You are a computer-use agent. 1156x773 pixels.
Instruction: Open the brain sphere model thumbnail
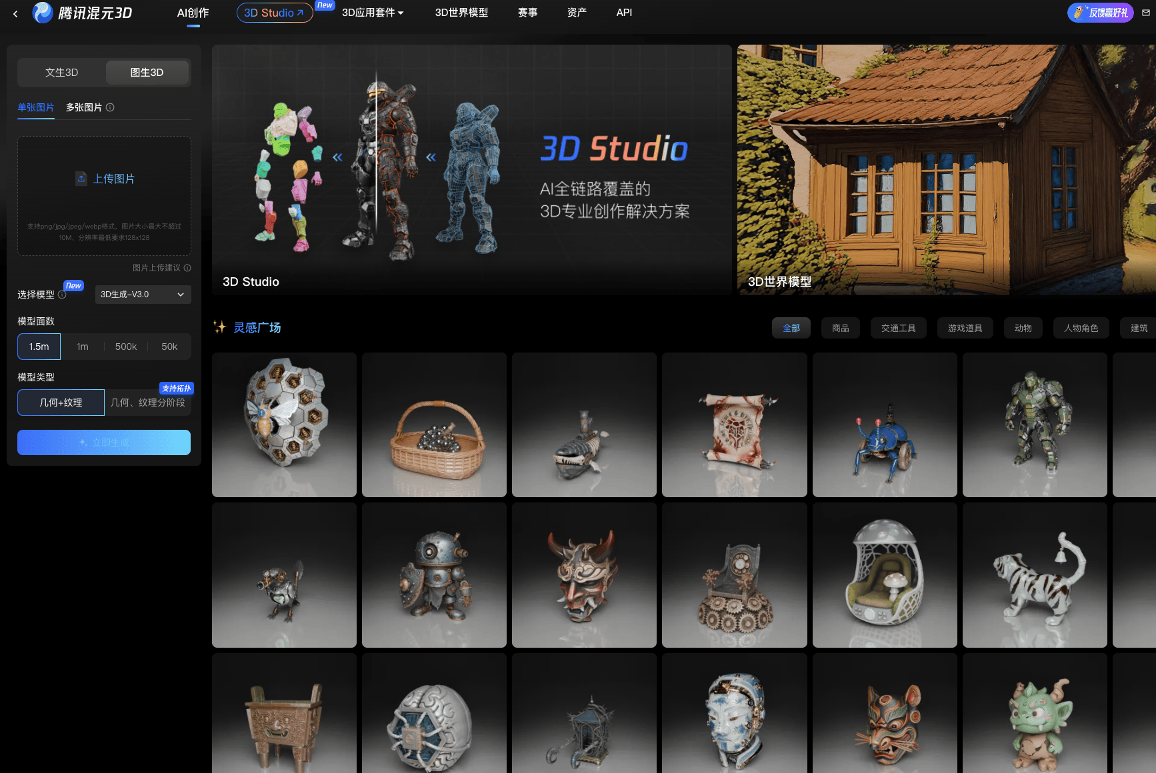coord(435,713)
